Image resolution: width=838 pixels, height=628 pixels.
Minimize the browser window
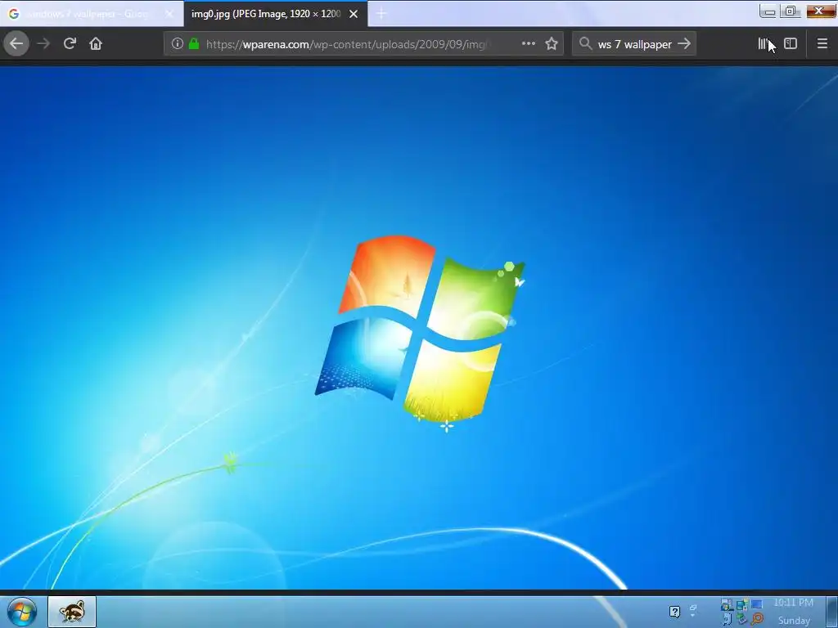tap(768, 11)
